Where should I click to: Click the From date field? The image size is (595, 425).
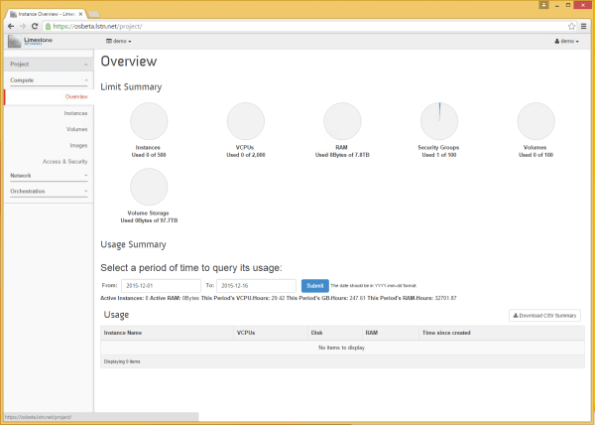pos(161,286)
